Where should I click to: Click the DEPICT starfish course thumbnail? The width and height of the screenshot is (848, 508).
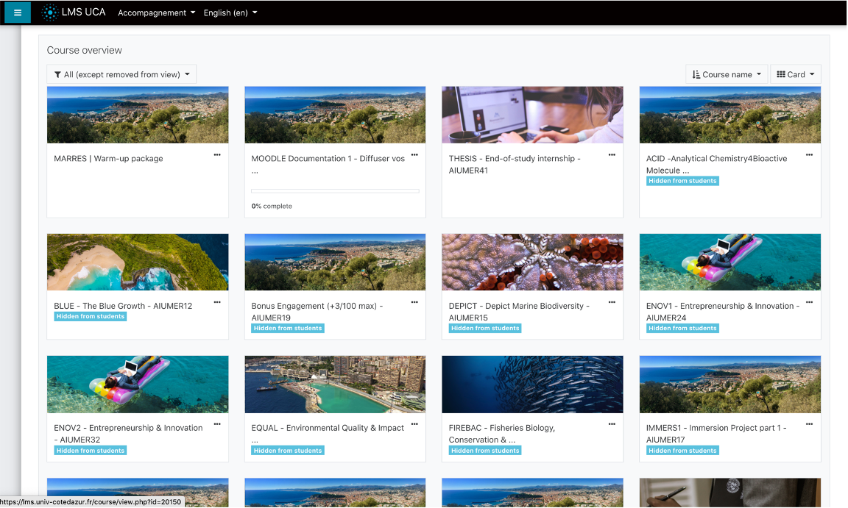(532, 262)
